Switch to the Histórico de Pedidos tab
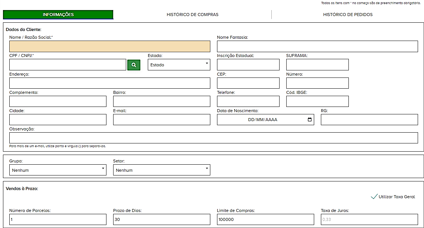The height and width of the screenshot is (228, 424). click(348, 15)
